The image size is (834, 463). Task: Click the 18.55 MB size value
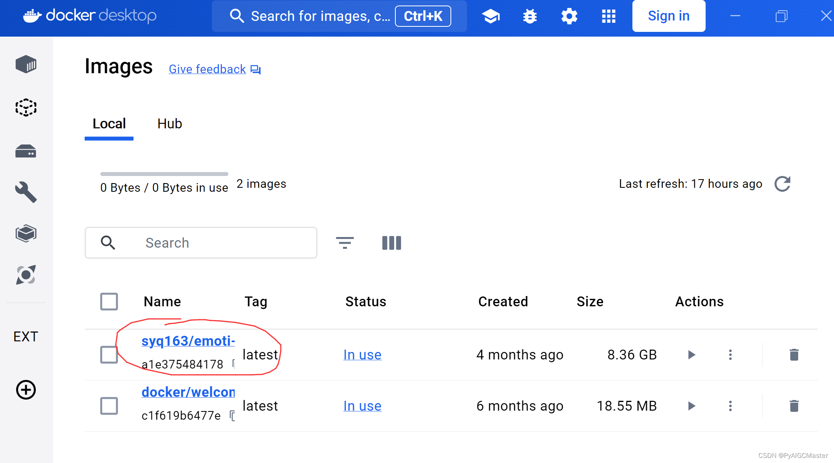tap(626, 406)
